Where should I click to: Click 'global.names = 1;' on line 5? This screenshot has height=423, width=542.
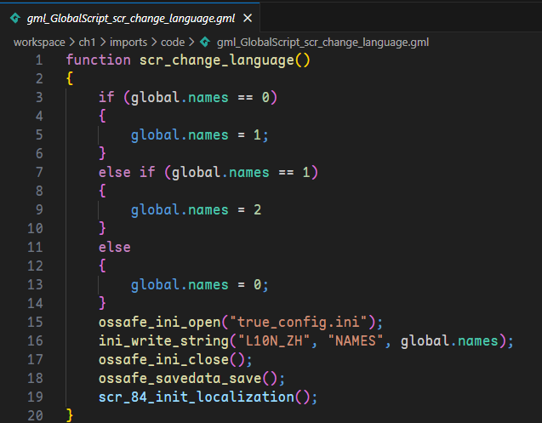199,134
